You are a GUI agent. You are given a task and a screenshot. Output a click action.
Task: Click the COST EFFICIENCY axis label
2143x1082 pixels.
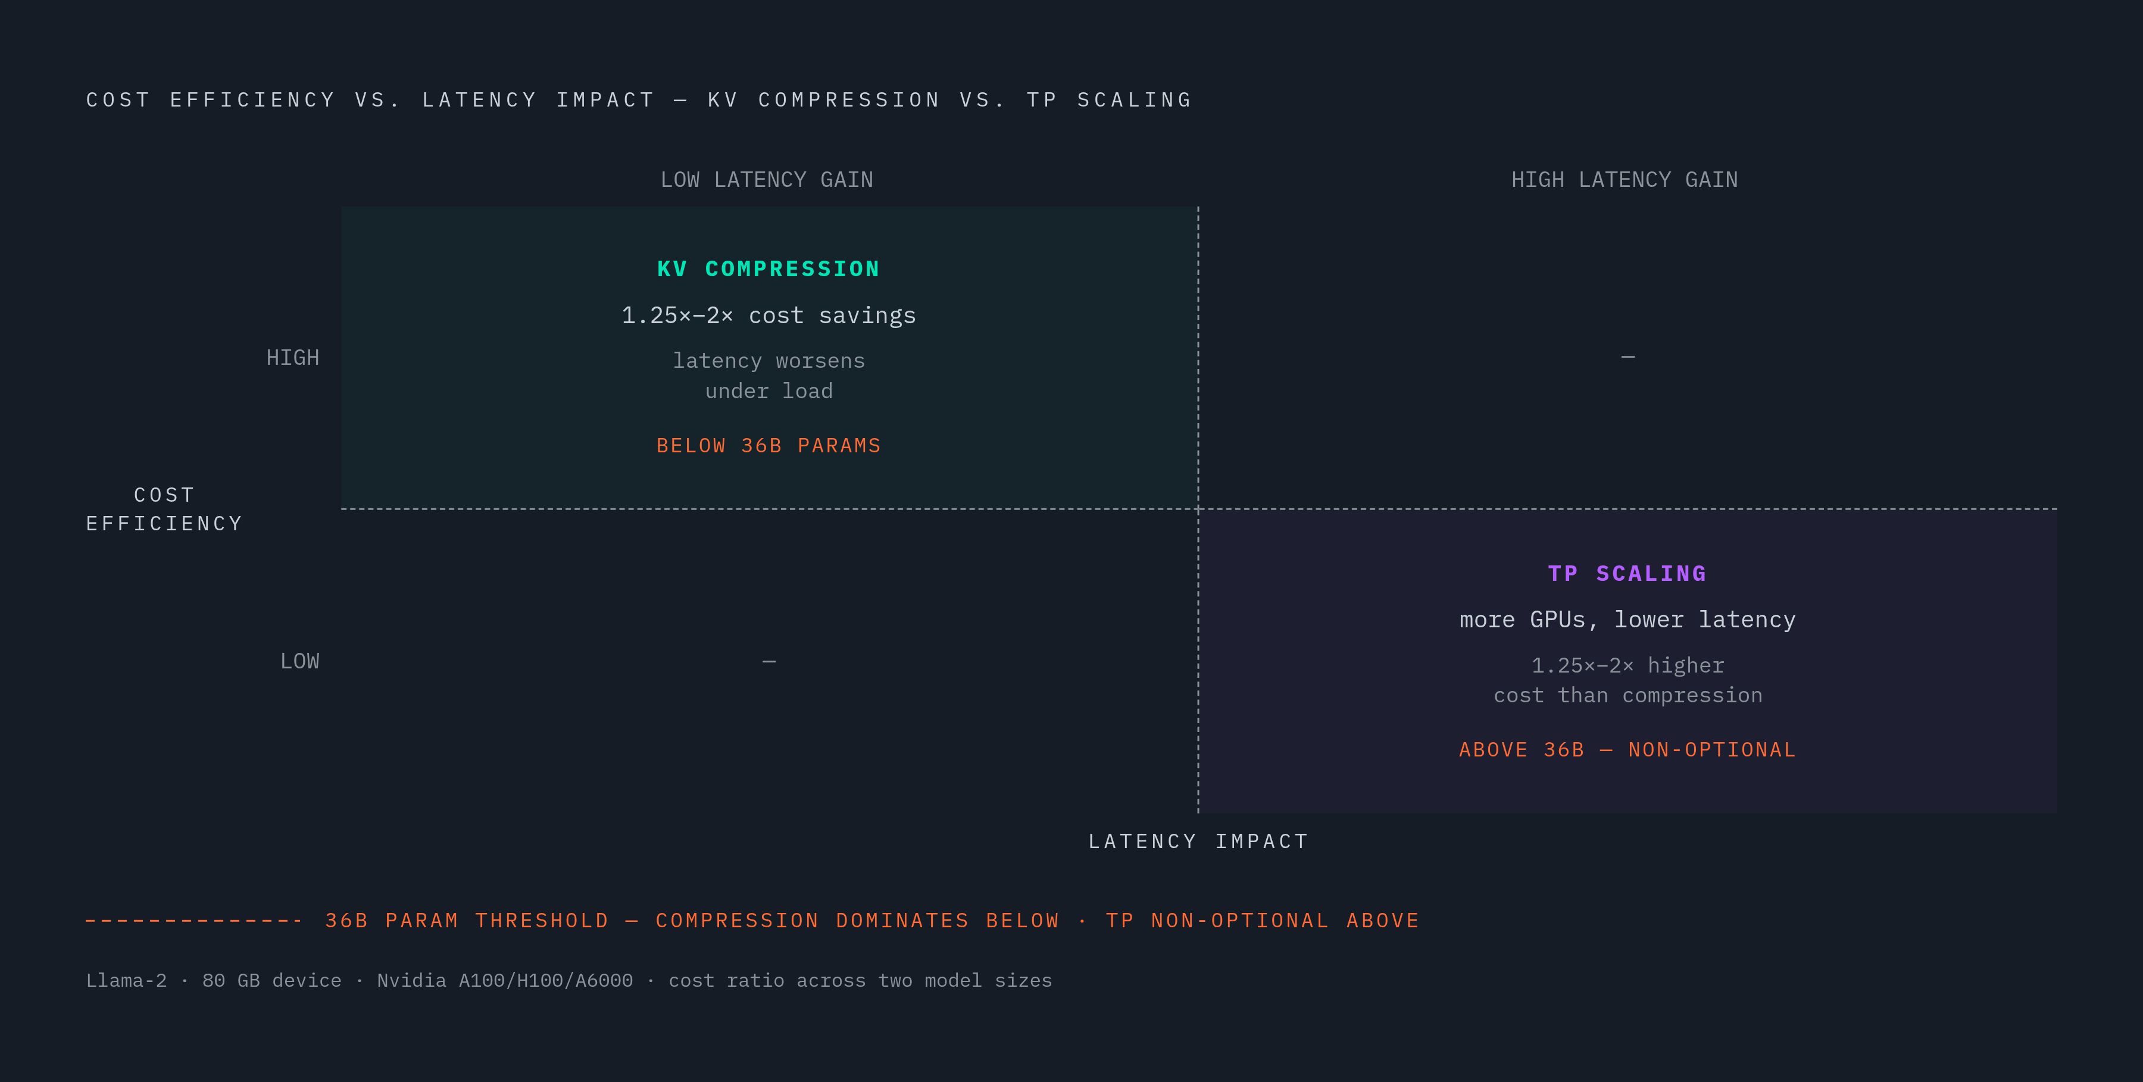click(165, 509)
